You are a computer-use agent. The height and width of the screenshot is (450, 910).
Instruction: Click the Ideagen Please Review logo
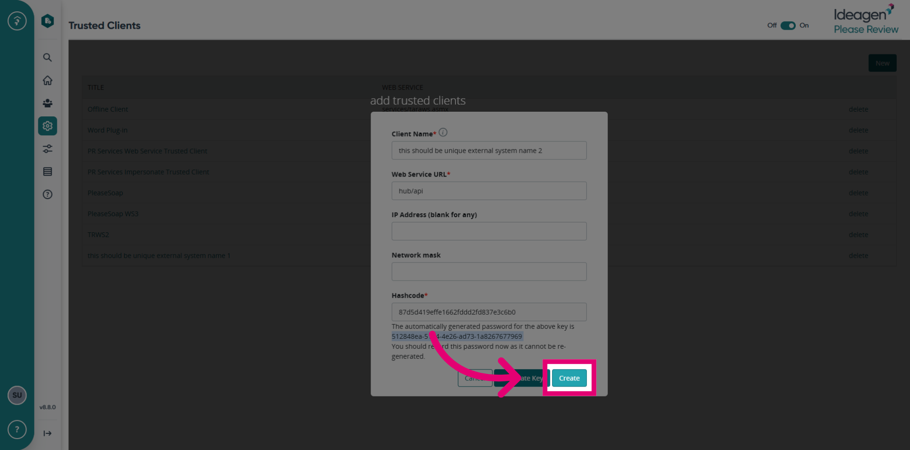pyautogui.click(x=866, y=19)
